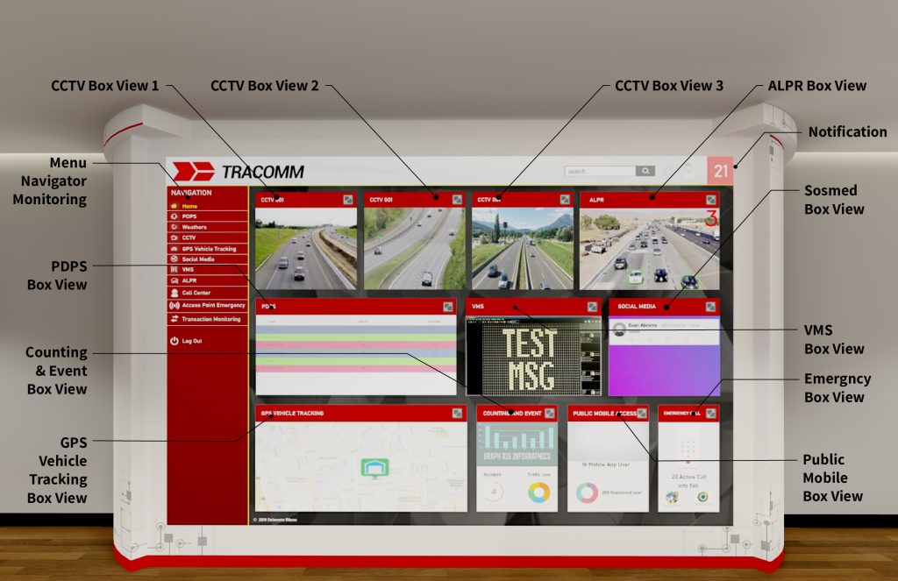Expand the GPS Vehicle Tracking panel

click(458, 413)
